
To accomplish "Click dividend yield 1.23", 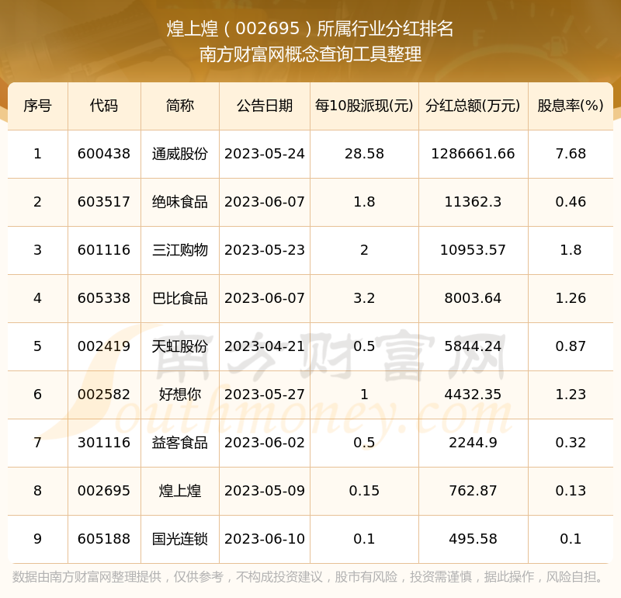I will [571, 395].
